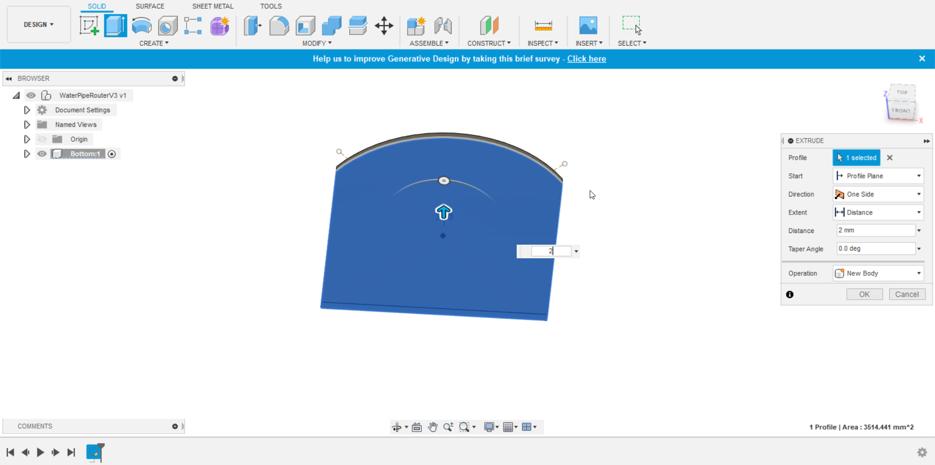The image size is (935, 465).
Task: Click the Revolve tool icon
Action: tap(142, 26)
